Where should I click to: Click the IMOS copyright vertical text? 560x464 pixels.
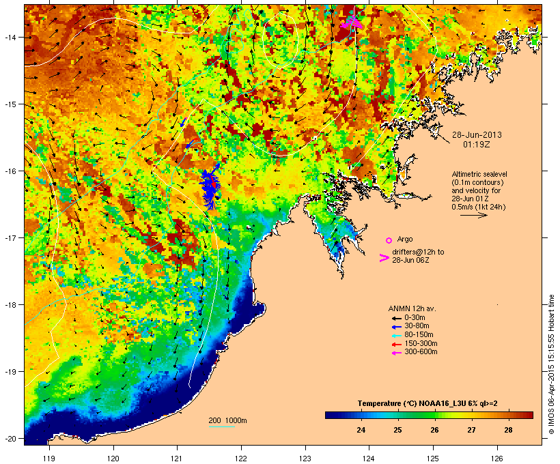(551, 364)
